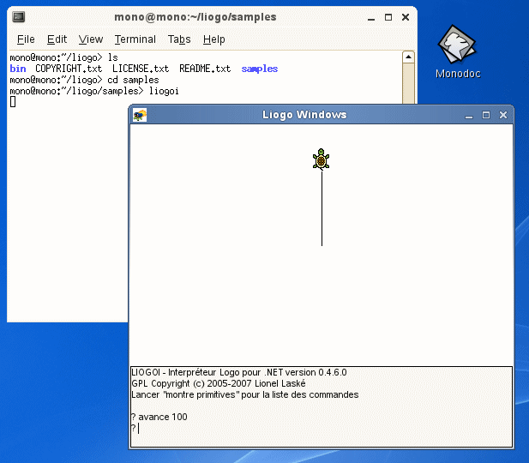The image size is (529, 463).
Task: Click the 'Liogo Windows' title bar text
Action: coord(304,115)
